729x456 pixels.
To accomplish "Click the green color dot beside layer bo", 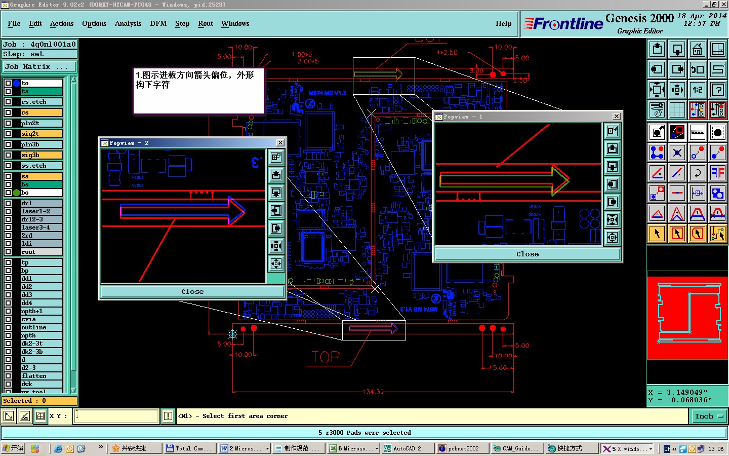I will pos(16,193).
